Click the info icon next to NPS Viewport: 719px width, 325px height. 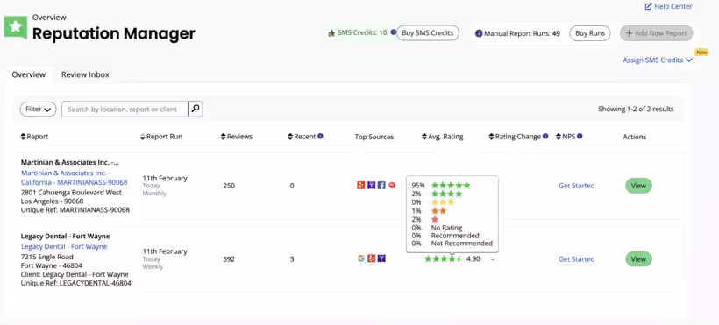(580, 136)
